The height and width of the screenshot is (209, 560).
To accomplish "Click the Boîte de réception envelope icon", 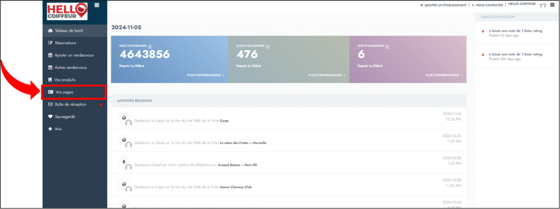I will click(50, 105).
